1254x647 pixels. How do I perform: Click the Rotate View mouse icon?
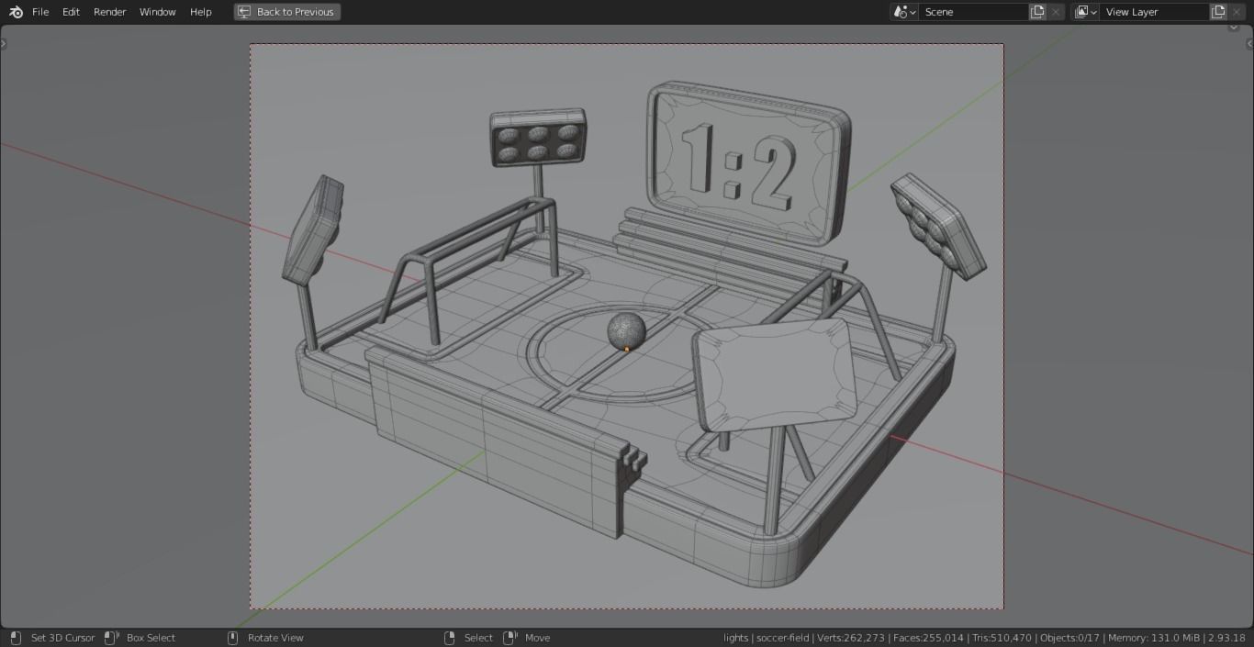pos(232,638)
